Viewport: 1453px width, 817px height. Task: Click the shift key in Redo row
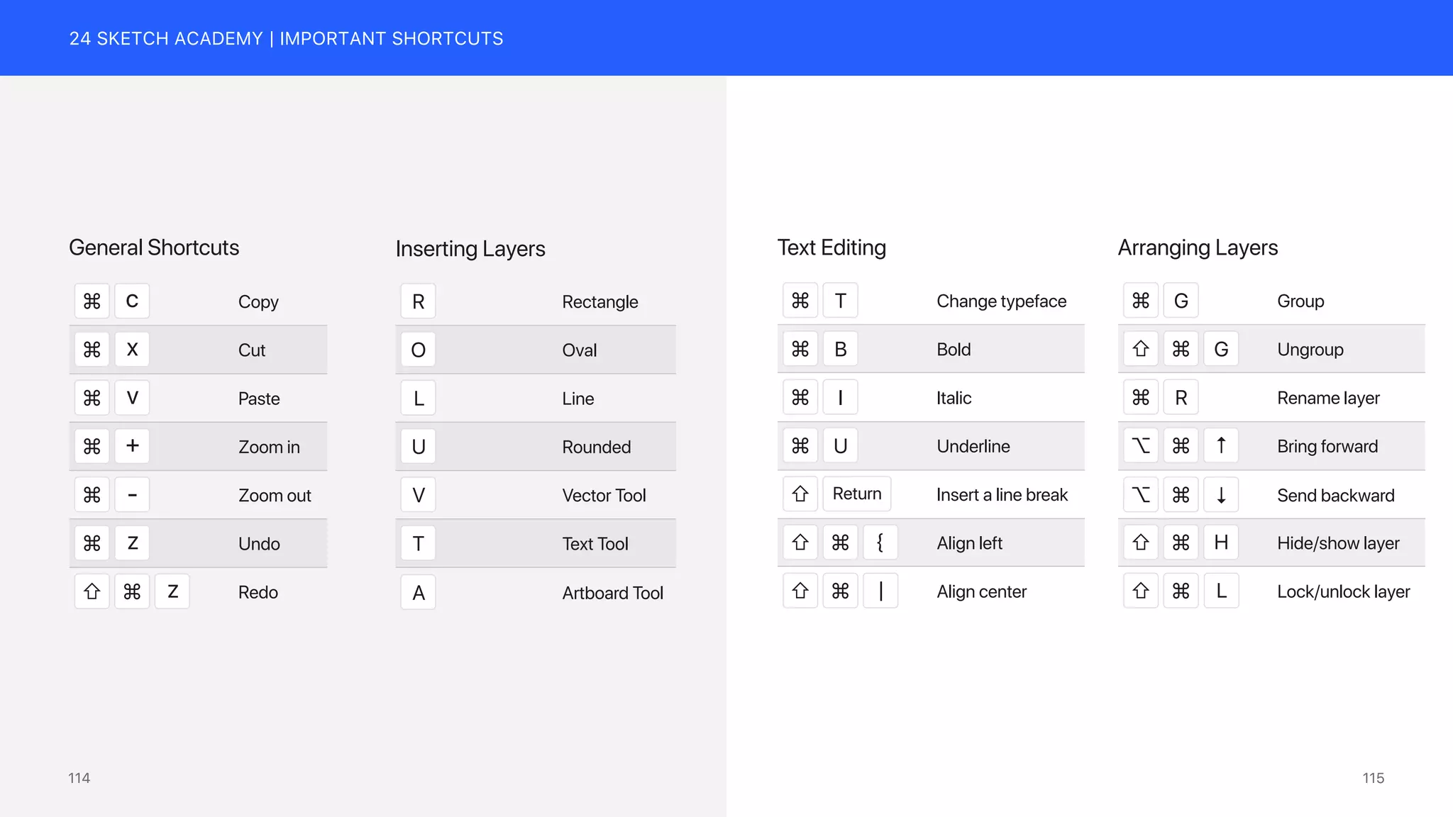pyautogui.click(x=92, y=591)
